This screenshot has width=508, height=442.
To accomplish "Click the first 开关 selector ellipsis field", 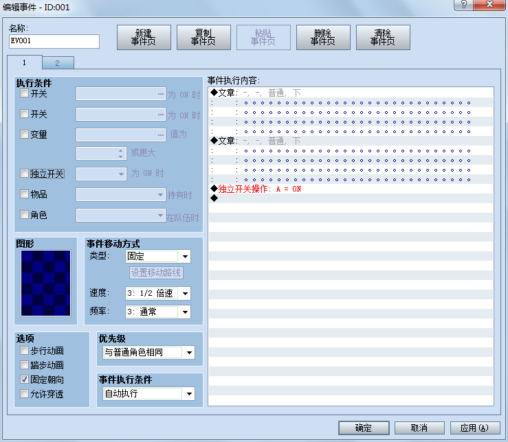I will 121,94.
